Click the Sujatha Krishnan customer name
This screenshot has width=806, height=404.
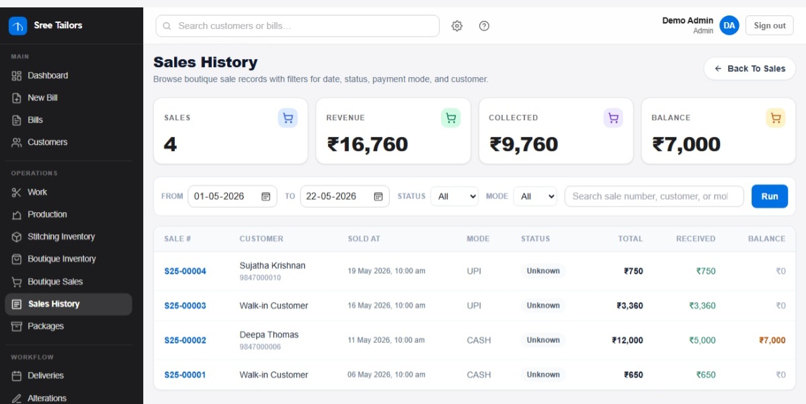(272, 265)
